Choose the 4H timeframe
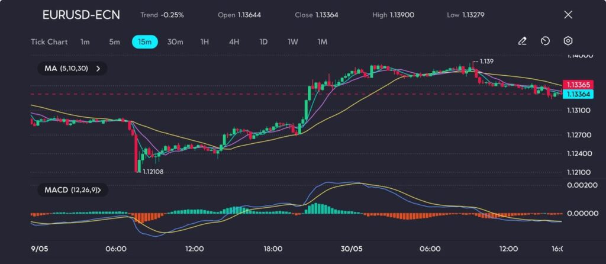The height and width of the screenshot is (264, 606). pyautogui.click(x=234, y=42)
